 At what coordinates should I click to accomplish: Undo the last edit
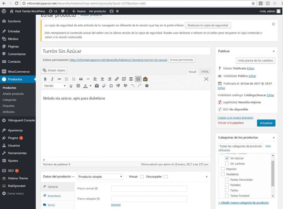coord(133,86)
